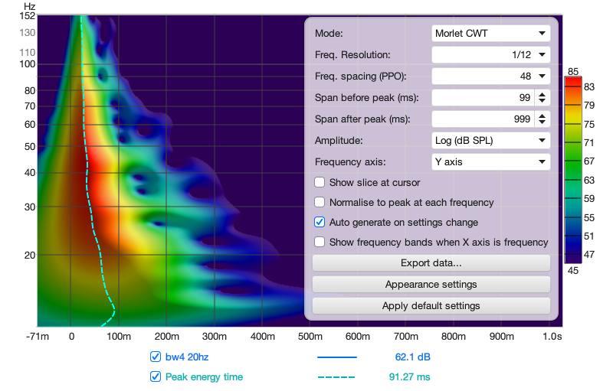The image size is (613, 391).
Task: Open the Mode dropdown showing Morlet CWT
Action: (x=490, y=33)
